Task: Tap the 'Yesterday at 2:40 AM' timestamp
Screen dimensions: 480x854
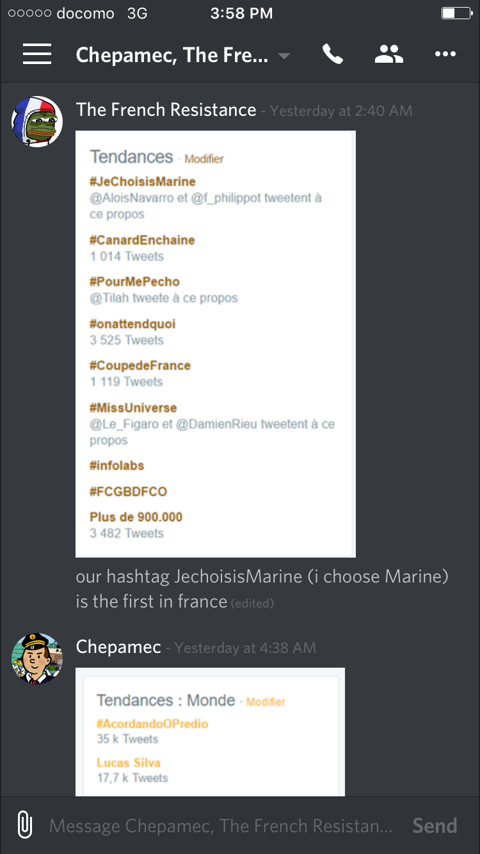Action: click(x=341, y=111)
